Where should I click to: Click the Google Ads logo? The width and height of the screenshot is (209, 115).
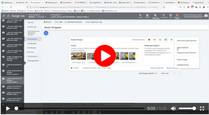point(16,16)
